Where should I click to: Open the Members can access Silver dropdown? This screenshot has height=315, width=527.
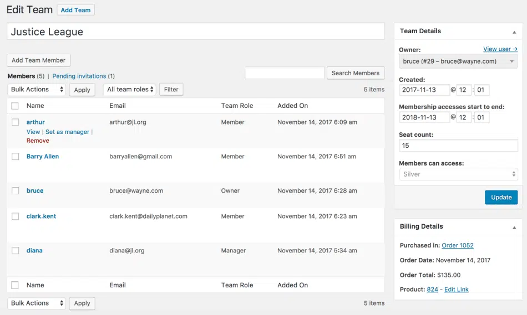(x=458, y=174)
